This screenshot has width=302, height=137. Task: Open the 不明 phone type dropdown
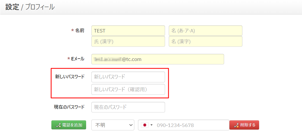(x=113, y=125)
